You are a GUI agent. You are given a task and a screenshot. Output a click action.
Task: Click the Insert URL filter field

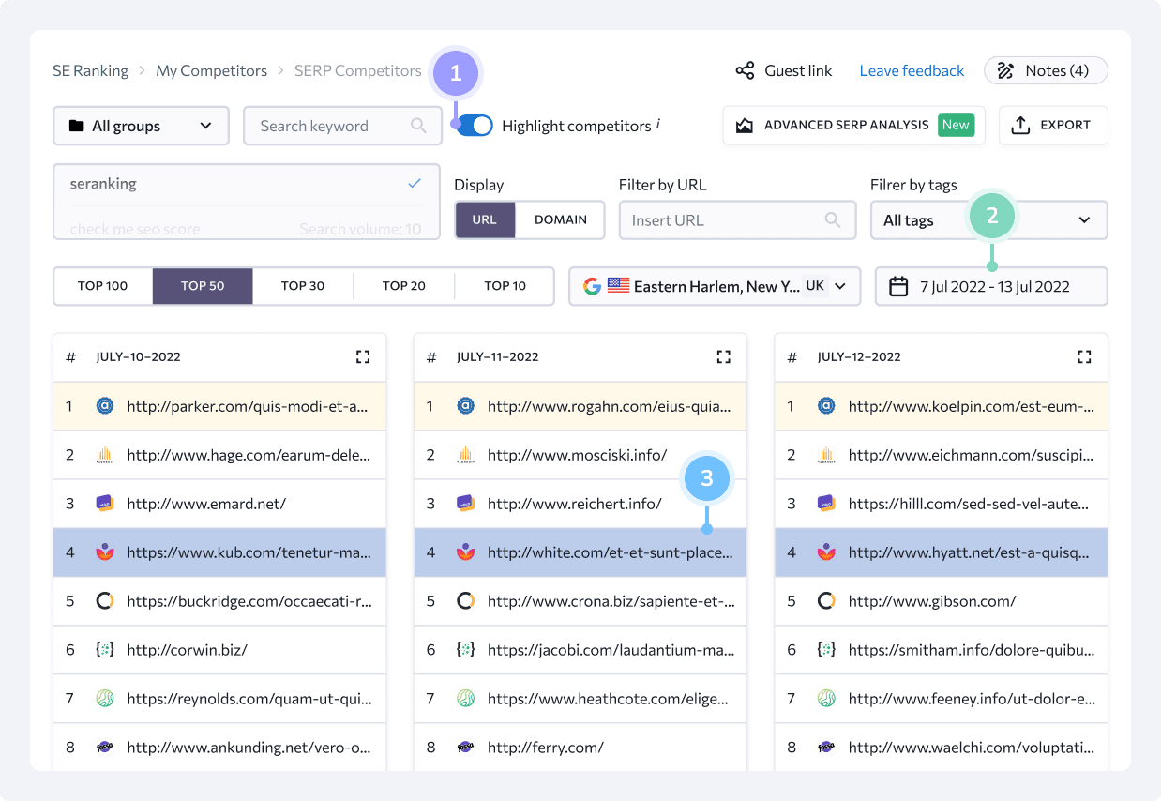724,220
